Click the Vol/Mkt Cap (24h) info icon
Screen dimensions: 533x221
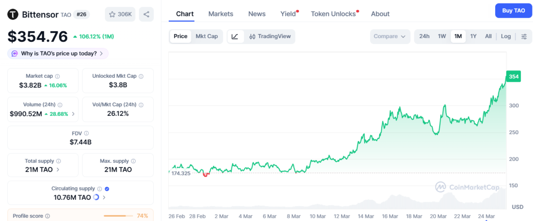click(141, 105)
